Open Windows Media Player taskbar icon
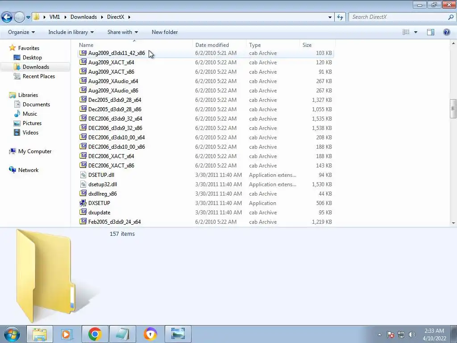 (67, 334)
